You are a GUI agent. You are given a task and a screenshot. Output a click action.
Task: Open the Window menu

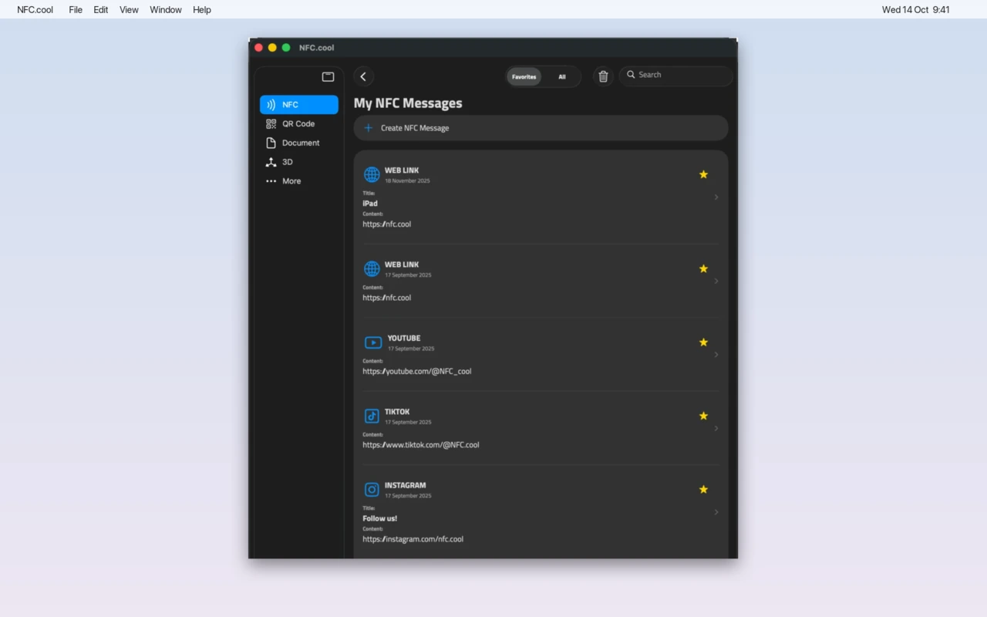point(166,10)
